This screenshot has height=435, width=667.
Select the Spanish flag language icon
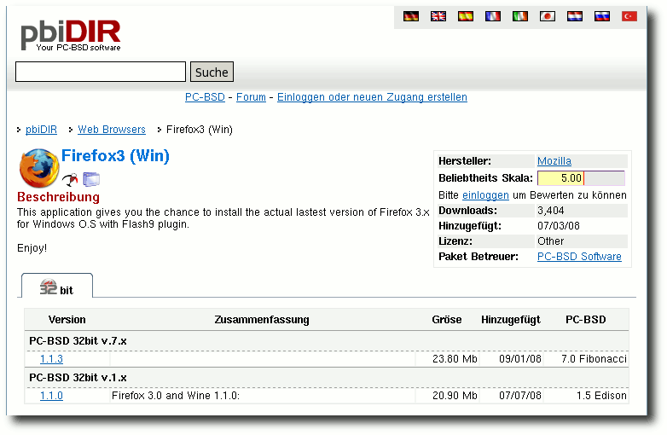466,16
